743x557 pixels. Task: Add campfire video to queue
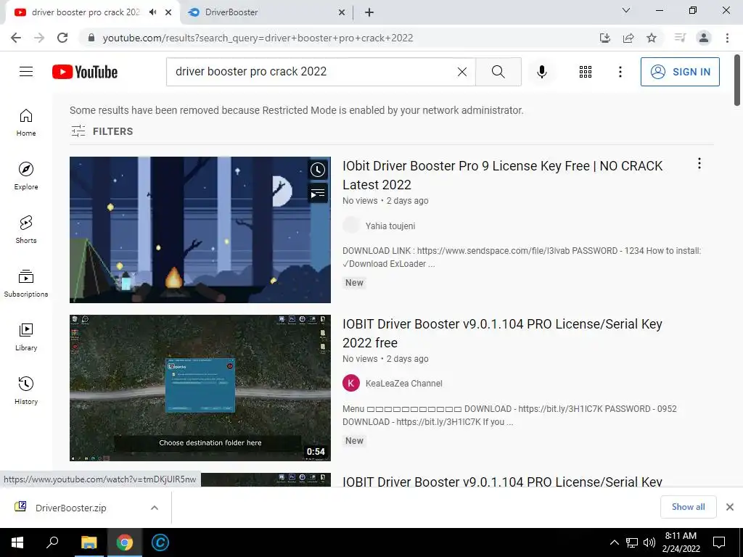pos(318,193)
